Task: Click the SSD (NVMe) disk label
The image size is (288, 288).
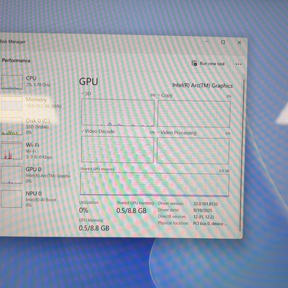Action: coord(37,127)
